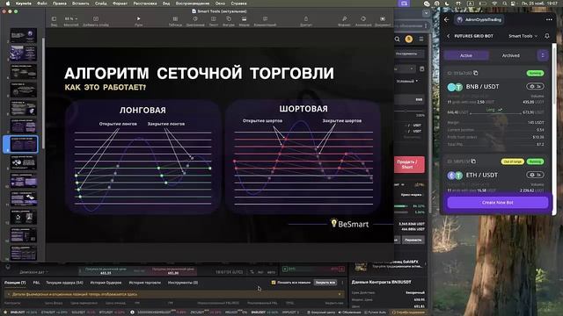
Task: Insert a Table via Keynote toolbar
Action: coord(175,18)
